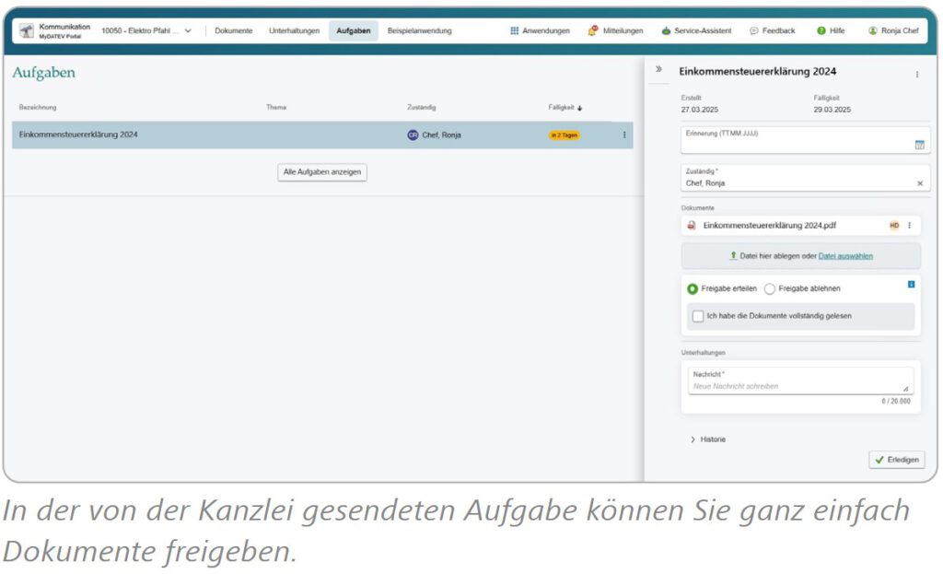
Task: Switch to the Unterhaltungen tab
Action: tap(294, 29)
